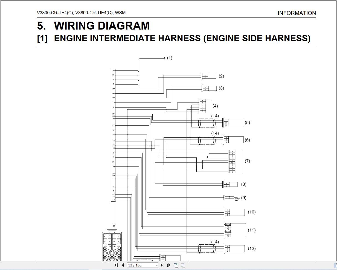Click callout label (4) beside the 6-pin connector
The height and width of the screenshot is (270, 337).
pyautogui.click(x=215, y=106)
